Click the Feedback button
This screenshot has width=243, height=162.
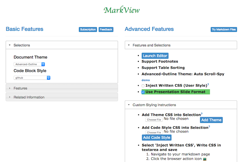106,29
